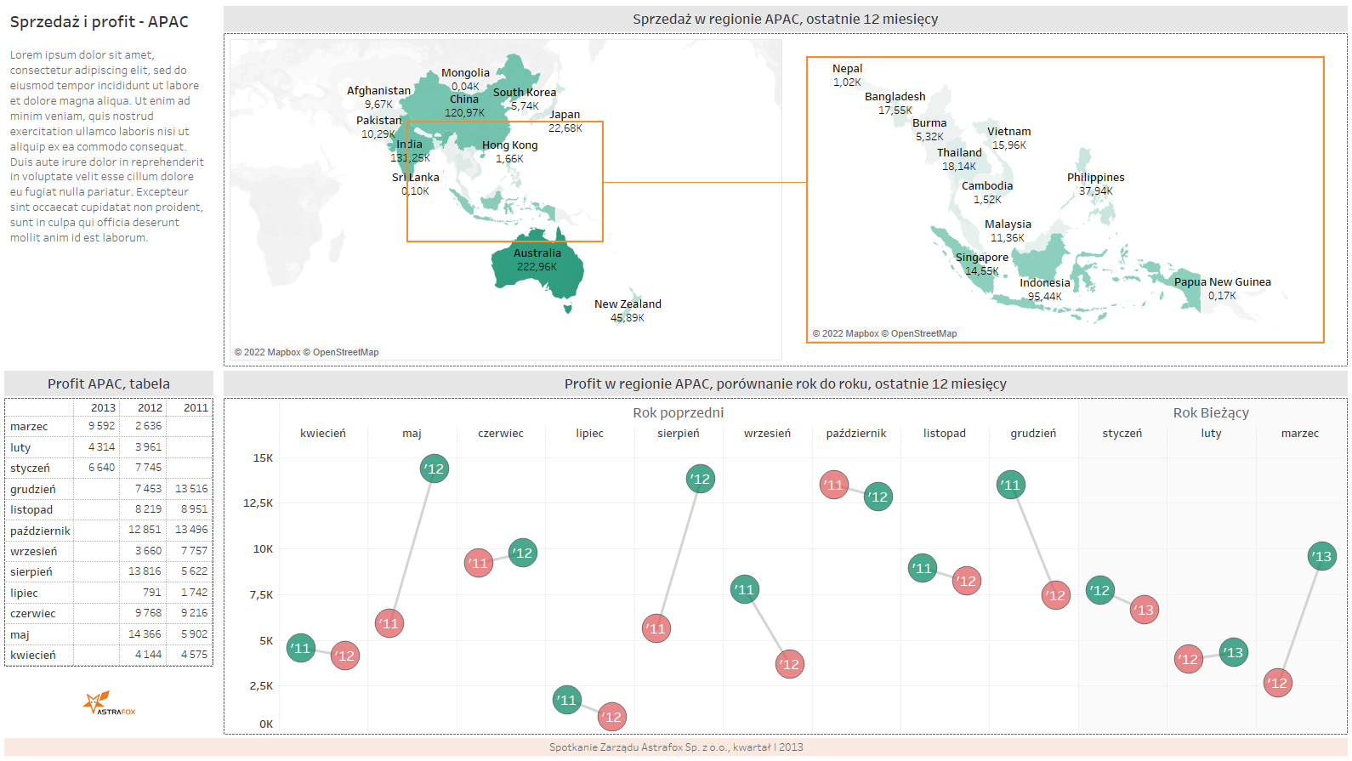Click the red '11 marker under sierpień
Image resolution: width=1352 pixels, height=761 pixels.
click(656, 628)
